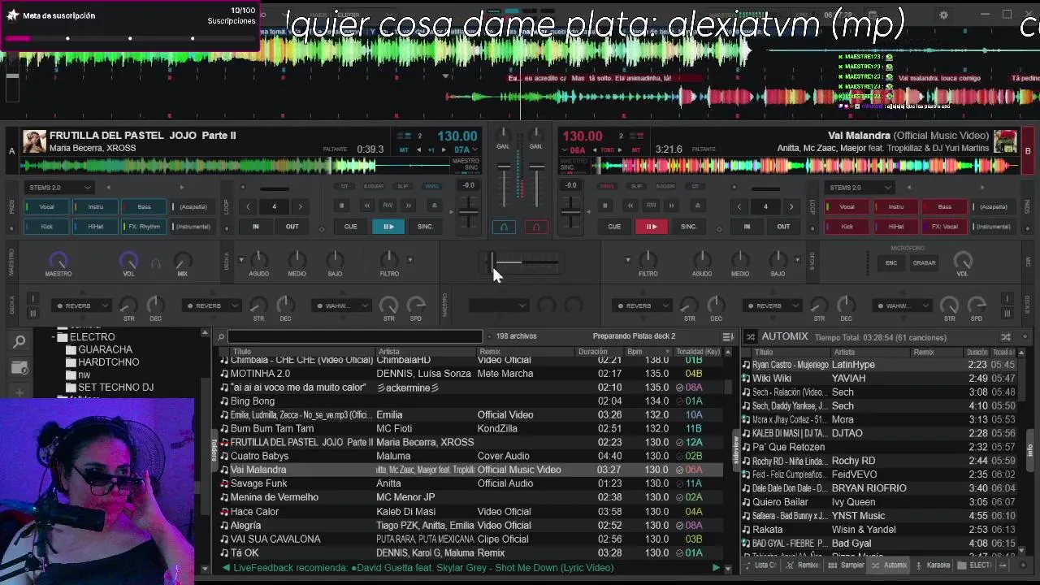Toggle MT master tempo on deck A

click(x=404, y=149)
